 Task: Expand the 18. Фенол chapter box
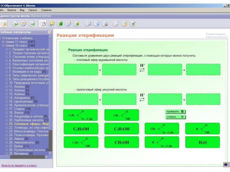7,113
